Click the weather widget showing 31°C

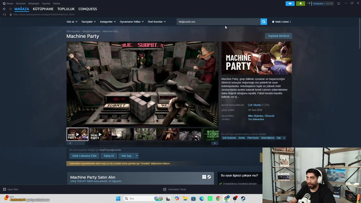point(9,198)
